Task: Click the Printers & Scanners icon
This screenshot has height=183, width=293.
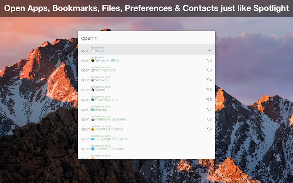Action: pos(93,119)
